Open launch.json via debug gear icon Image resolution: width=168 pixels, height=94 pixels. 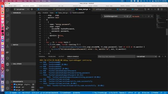(32, 9)
